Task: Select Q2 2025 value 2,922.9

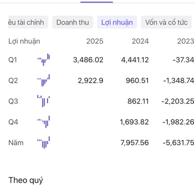Action: (91, 81)
